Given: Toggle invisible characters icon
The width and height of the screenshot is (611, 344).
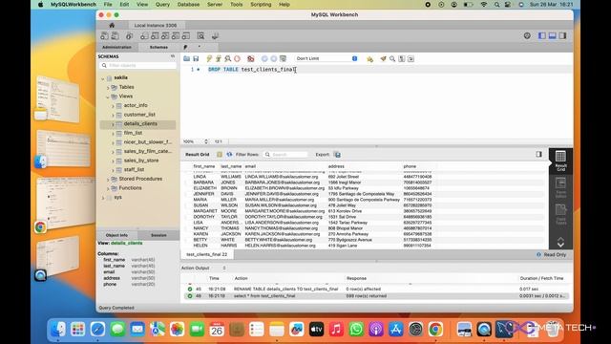Looking at the screenshot, I should tap(402, 58).
